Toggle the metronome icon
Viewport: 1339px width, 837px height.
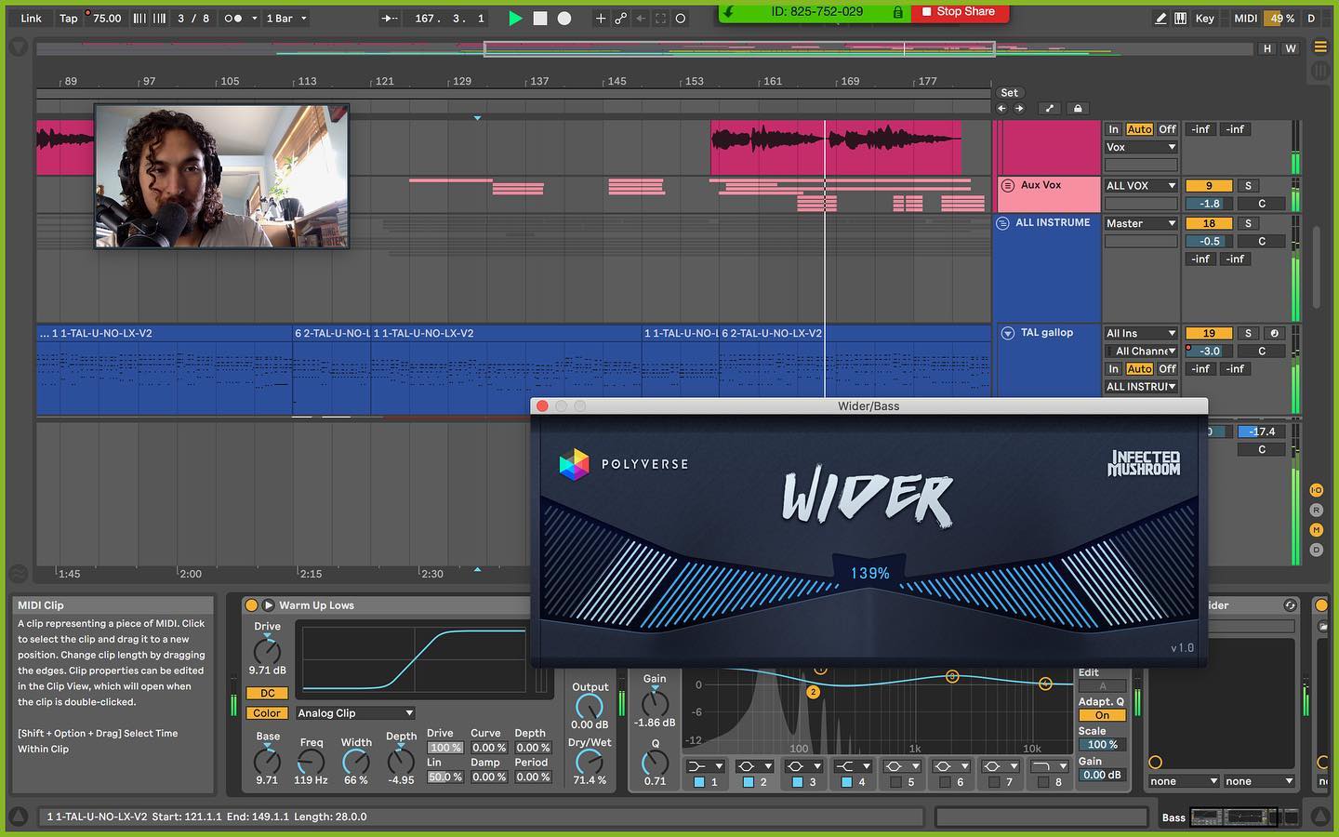232,18
